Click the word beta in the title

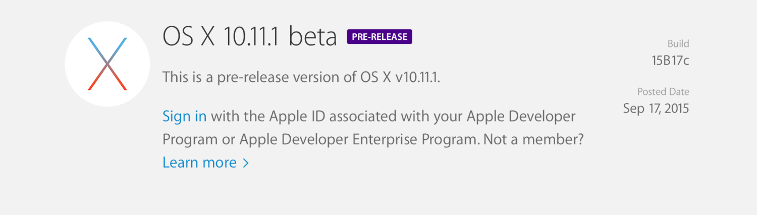pyautogui.click(x=312, y=37)
